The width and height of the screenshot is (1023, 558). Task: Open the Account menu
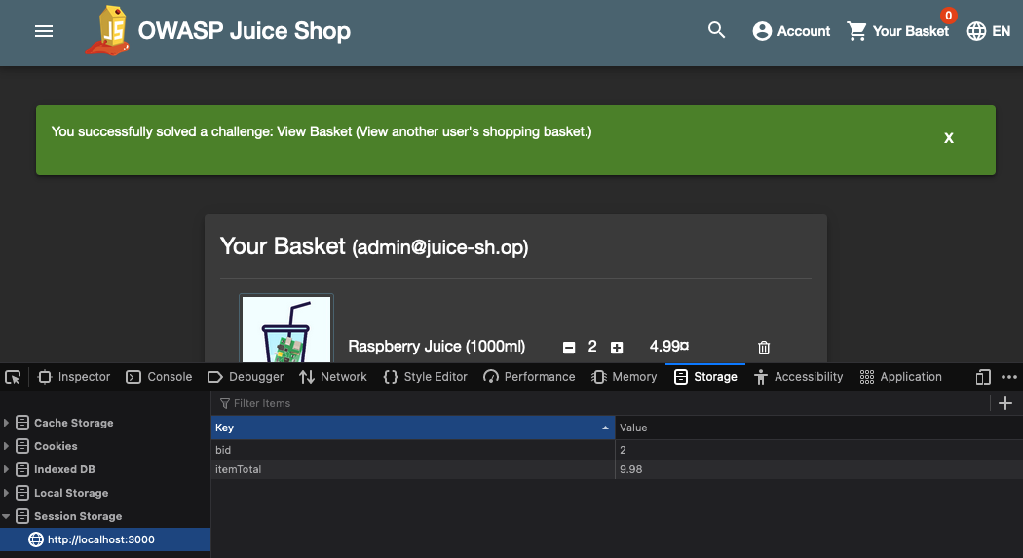791,30
